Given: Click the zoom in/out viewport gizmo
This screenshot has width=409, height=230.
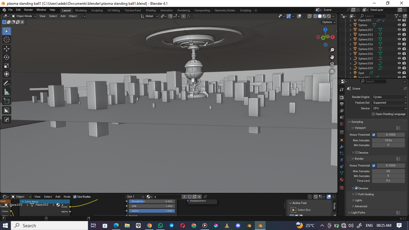Looking at the screenshot, I should click(332, 50).
